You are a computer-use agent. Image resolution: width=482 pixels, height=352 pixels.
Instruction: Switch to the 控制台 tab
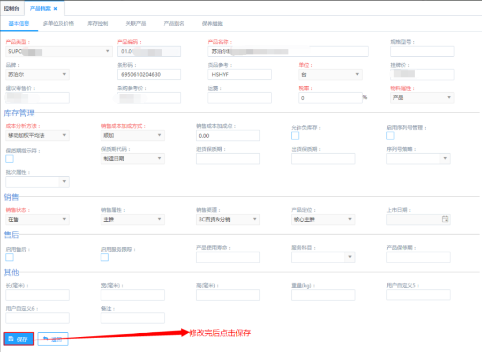[12, 9]
